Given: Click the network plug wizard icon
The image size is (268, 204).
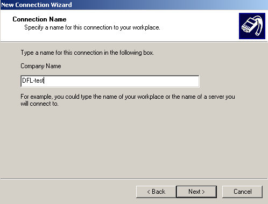Looking at the screenshot, I should (x=252, y=26).
